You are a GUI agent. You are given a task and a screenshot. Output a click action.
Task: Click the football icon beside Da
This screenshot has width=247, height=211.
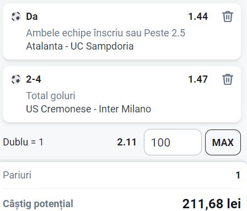click(16, 17)
